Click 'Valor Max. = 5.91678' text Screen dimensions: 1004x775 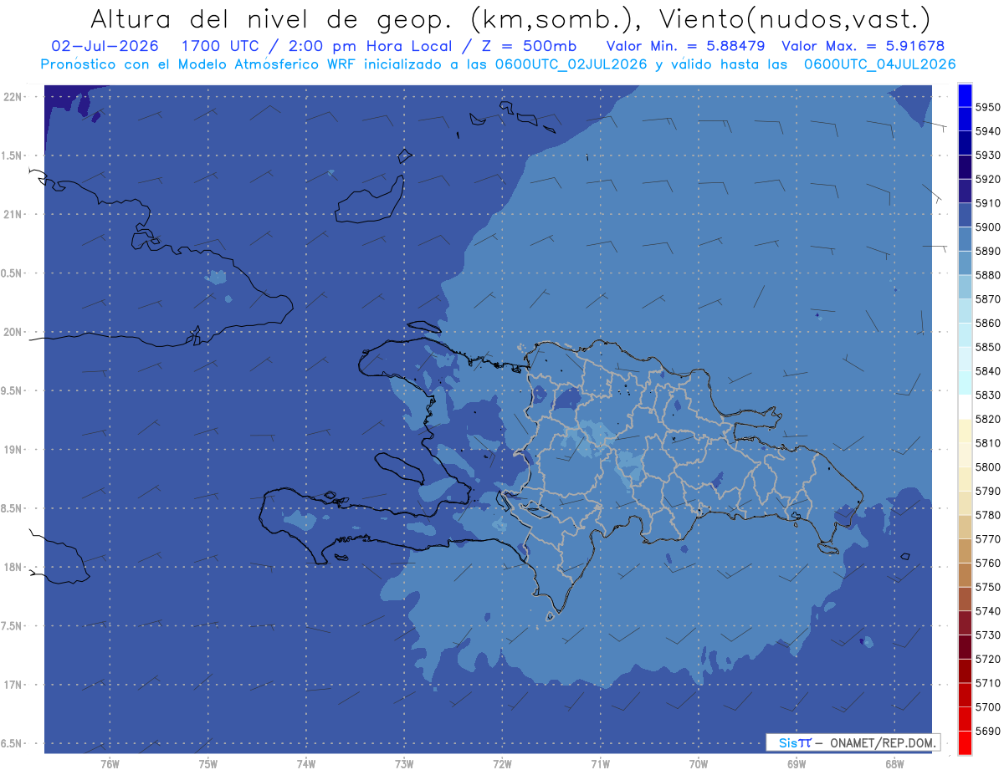coord(863,45)
